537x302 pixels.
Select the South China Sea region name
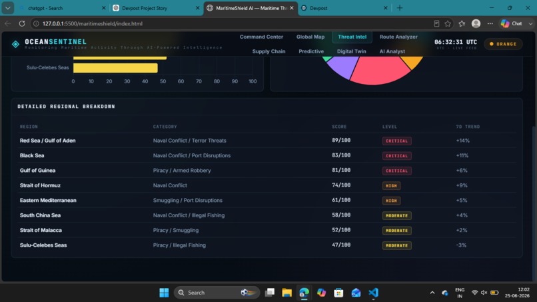[40, 215]
